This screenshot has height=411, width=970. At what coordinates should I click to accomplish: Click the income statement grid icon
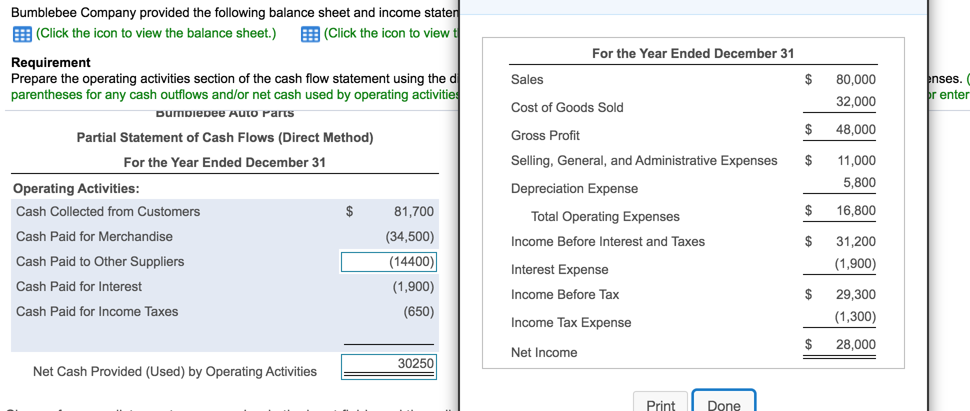pos(310,34)
